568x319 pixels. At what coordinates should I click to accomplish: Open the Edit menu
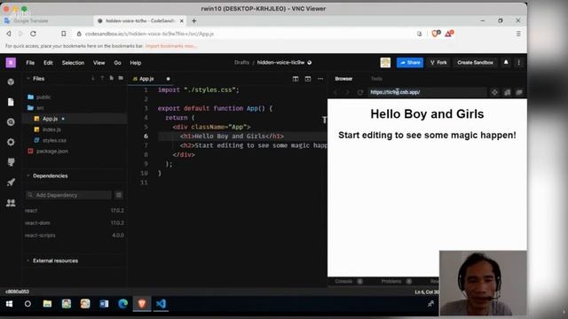pos(48,63)
